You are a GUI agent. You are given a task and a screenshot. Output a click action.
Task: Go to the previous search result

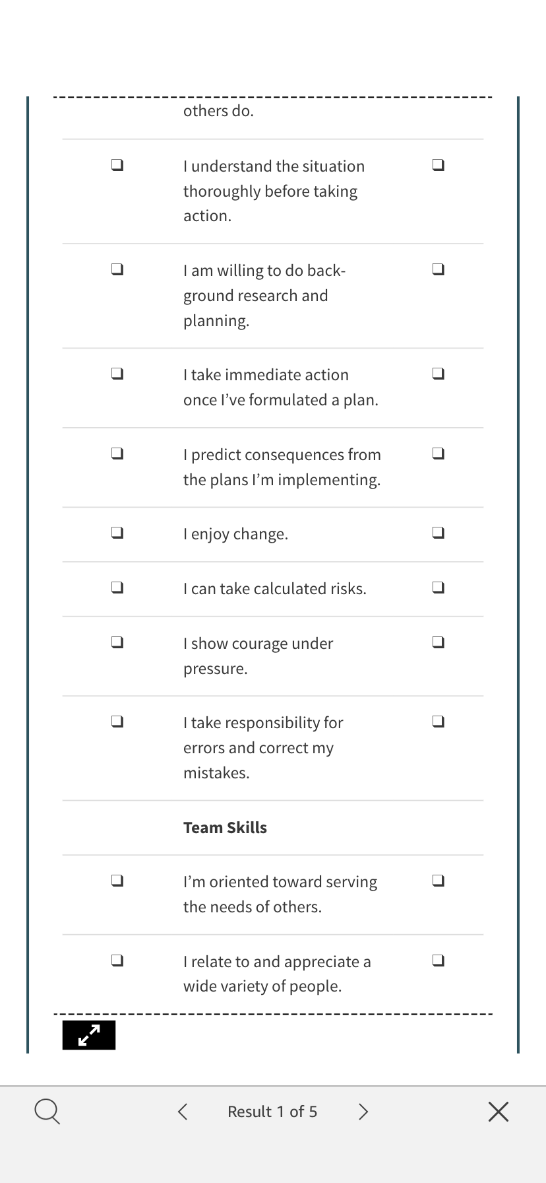click(183, 1112)
